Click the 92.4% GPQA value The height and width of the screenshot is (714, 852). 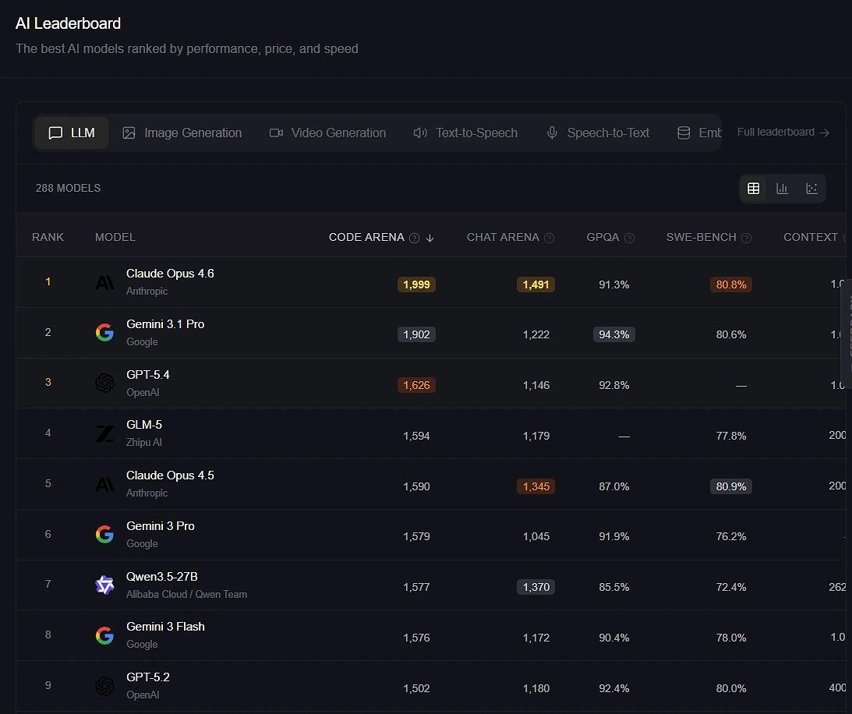click(614, 688)
